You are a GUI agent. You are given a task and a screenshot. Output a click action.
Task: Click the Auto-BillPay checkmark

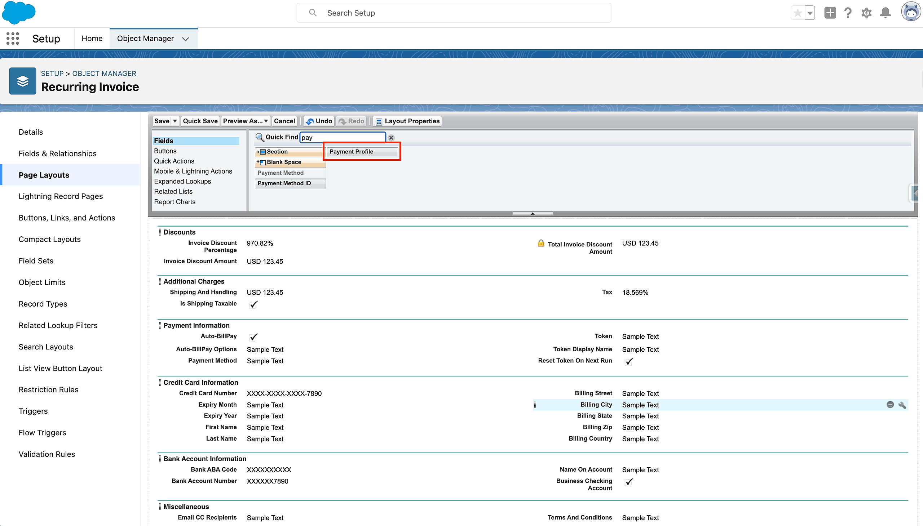click(x=253, y=337)
